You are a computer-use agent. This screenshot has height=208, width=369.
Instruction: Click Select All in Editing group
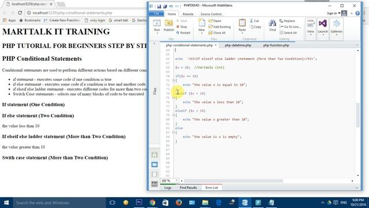point(288,33)
